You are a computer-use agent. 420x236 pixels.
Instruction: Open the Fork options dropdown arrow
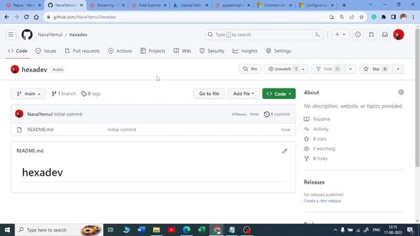[350, 69]
